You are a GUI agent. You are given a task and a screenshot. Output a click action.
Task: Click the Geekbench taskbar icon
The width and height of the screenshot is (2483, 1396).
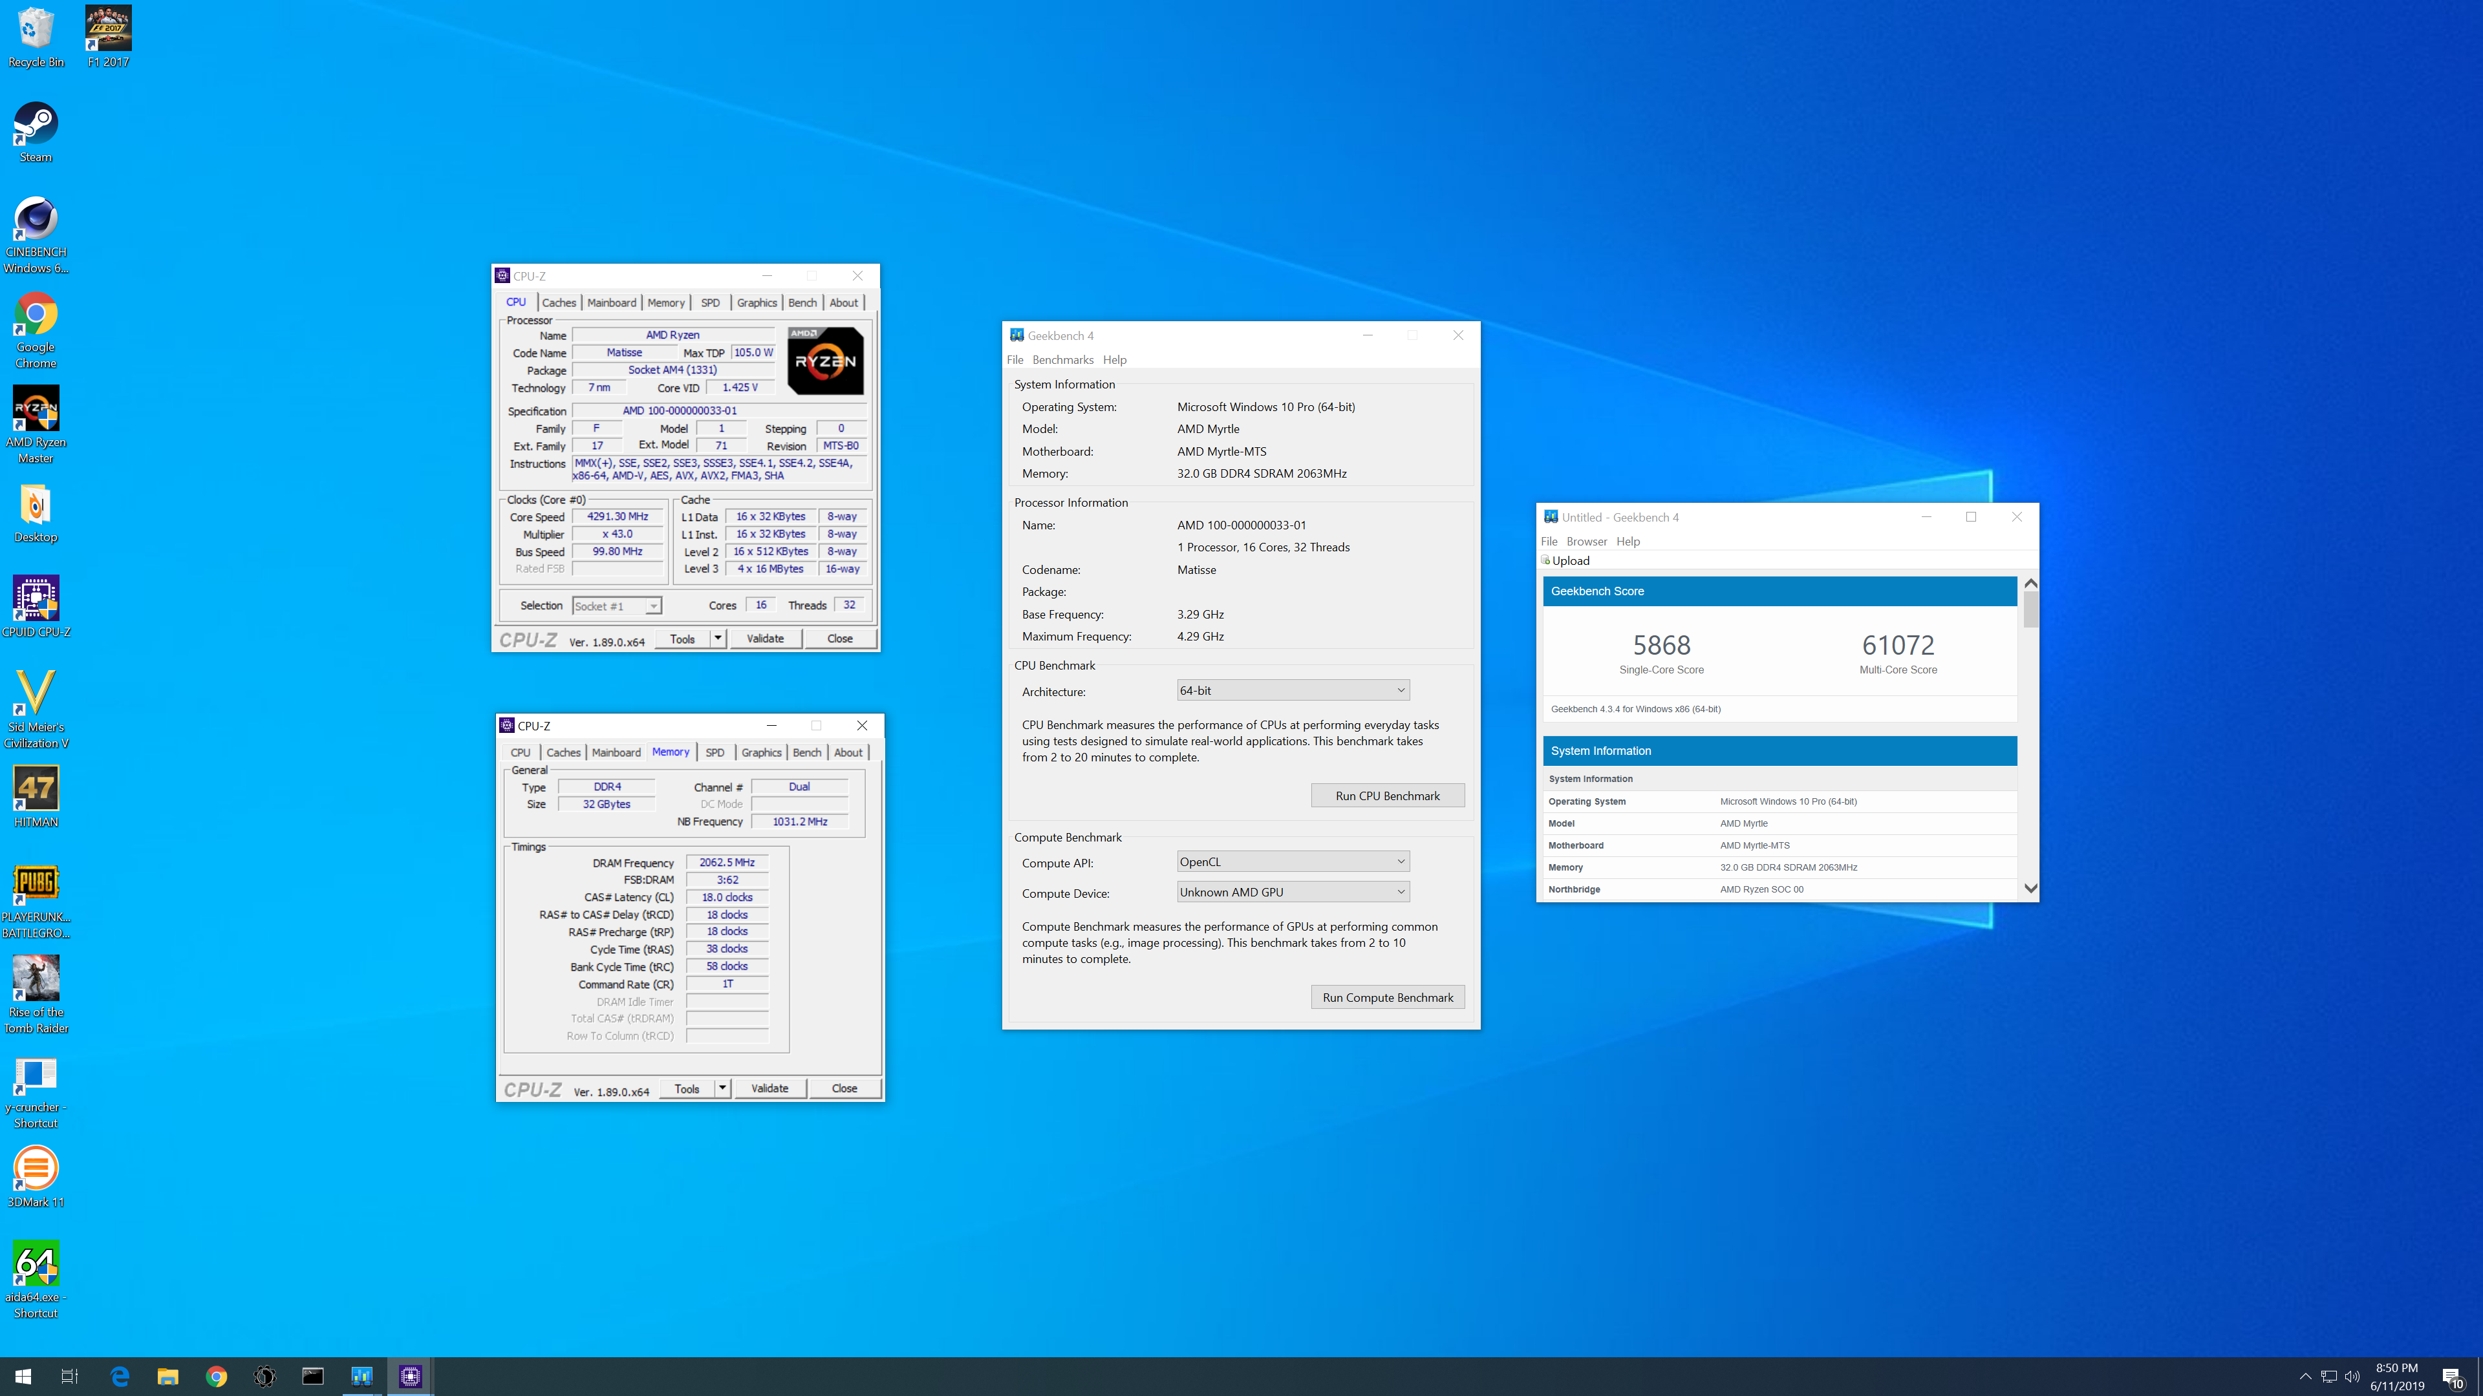click(361, 1377)
